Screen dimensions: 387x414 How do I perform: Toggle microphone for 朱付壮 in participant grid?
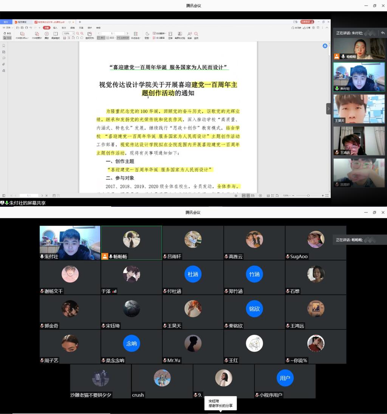[42, 256]
